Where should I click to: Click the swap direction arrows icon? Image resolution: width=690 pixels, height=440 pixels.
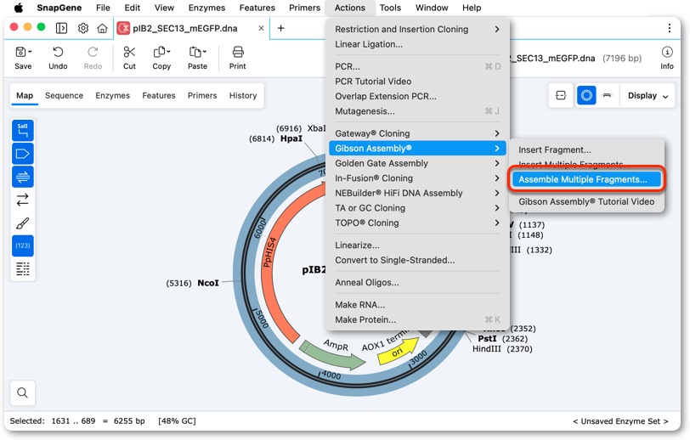coord(22,200)
